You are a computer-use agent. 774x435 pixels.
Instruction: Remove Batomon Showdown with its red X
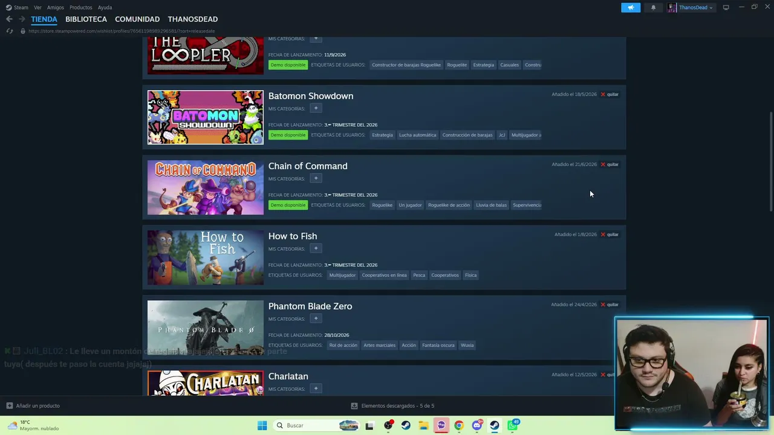point(603,94)
